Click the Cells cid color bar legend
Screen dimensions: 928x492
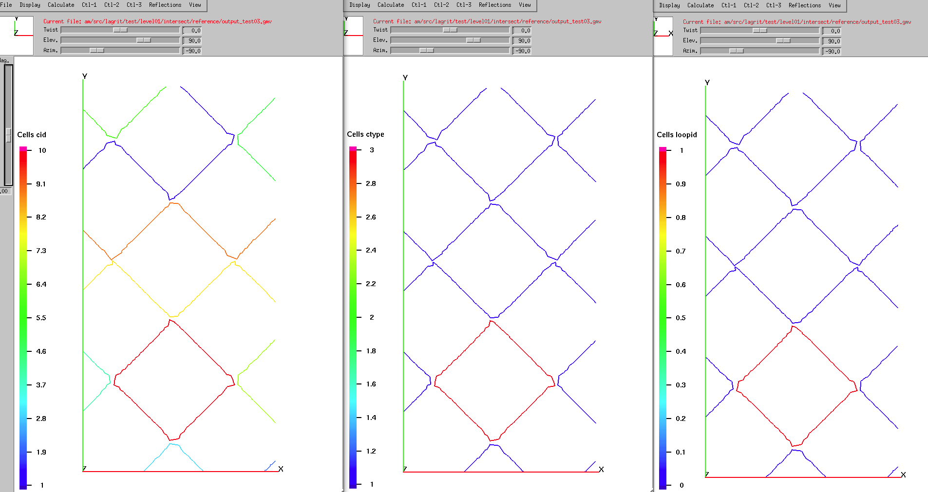pyautogui.click(x=23, y=317)
